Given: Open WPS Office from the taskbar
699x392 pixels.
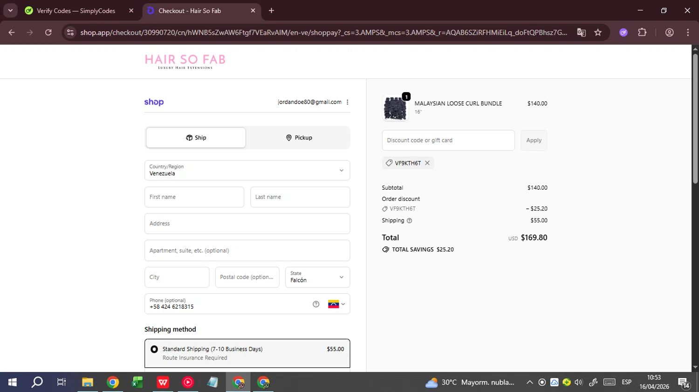Looking at the screenshot, I should [163, 382].
